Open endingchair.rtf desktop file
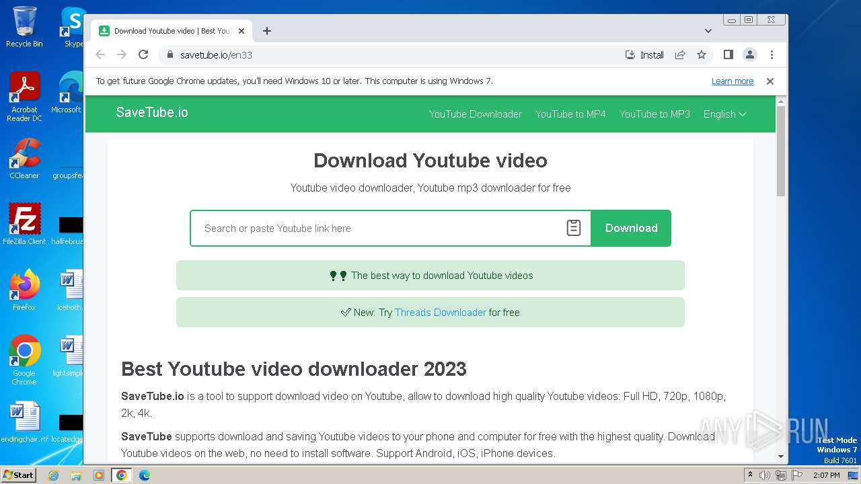Image resolution: width=861 pixels, height=484 pixels. pyautogui.click(x=24, y=423)
